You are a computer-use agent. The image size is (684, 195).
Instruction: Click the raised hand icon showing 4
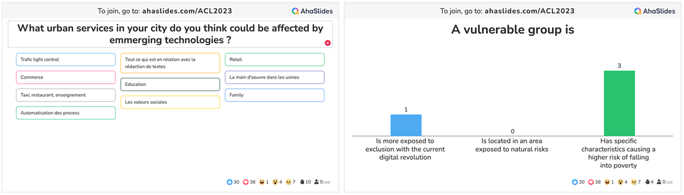click(648, 182)
